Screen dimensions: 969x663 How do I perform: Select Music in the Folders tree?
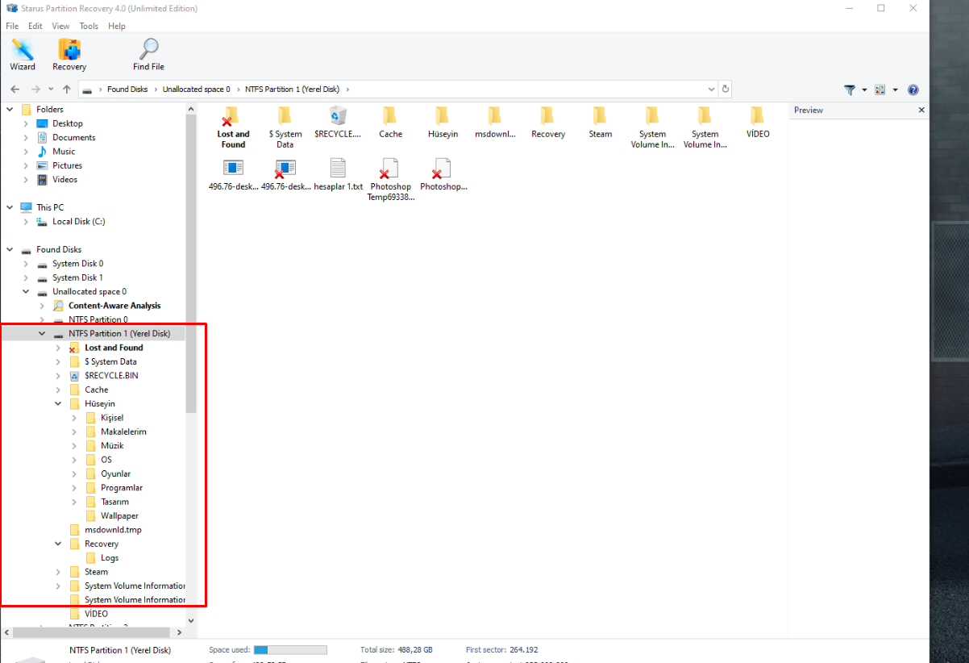click(64, 152)
